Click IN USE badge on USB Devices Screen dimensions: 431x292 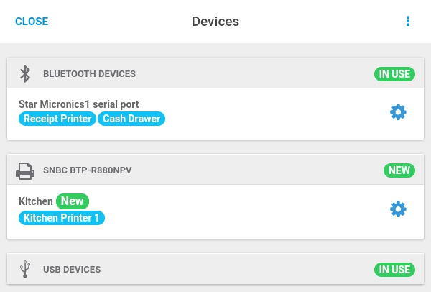pos(394,270)
